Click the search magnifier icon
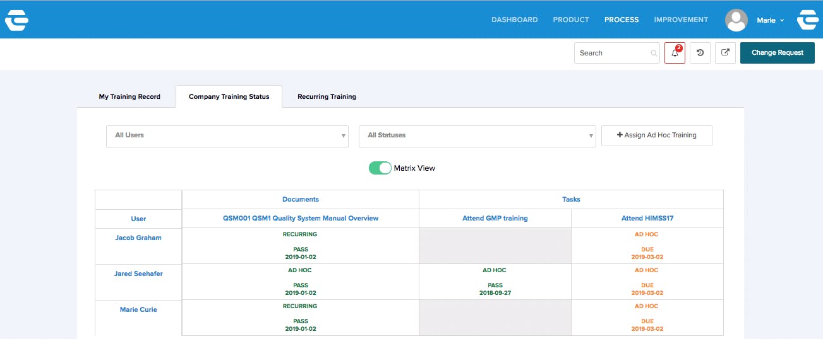Image resolution: width=823 pixels, height=339 pixels. (x=654, y=54)
